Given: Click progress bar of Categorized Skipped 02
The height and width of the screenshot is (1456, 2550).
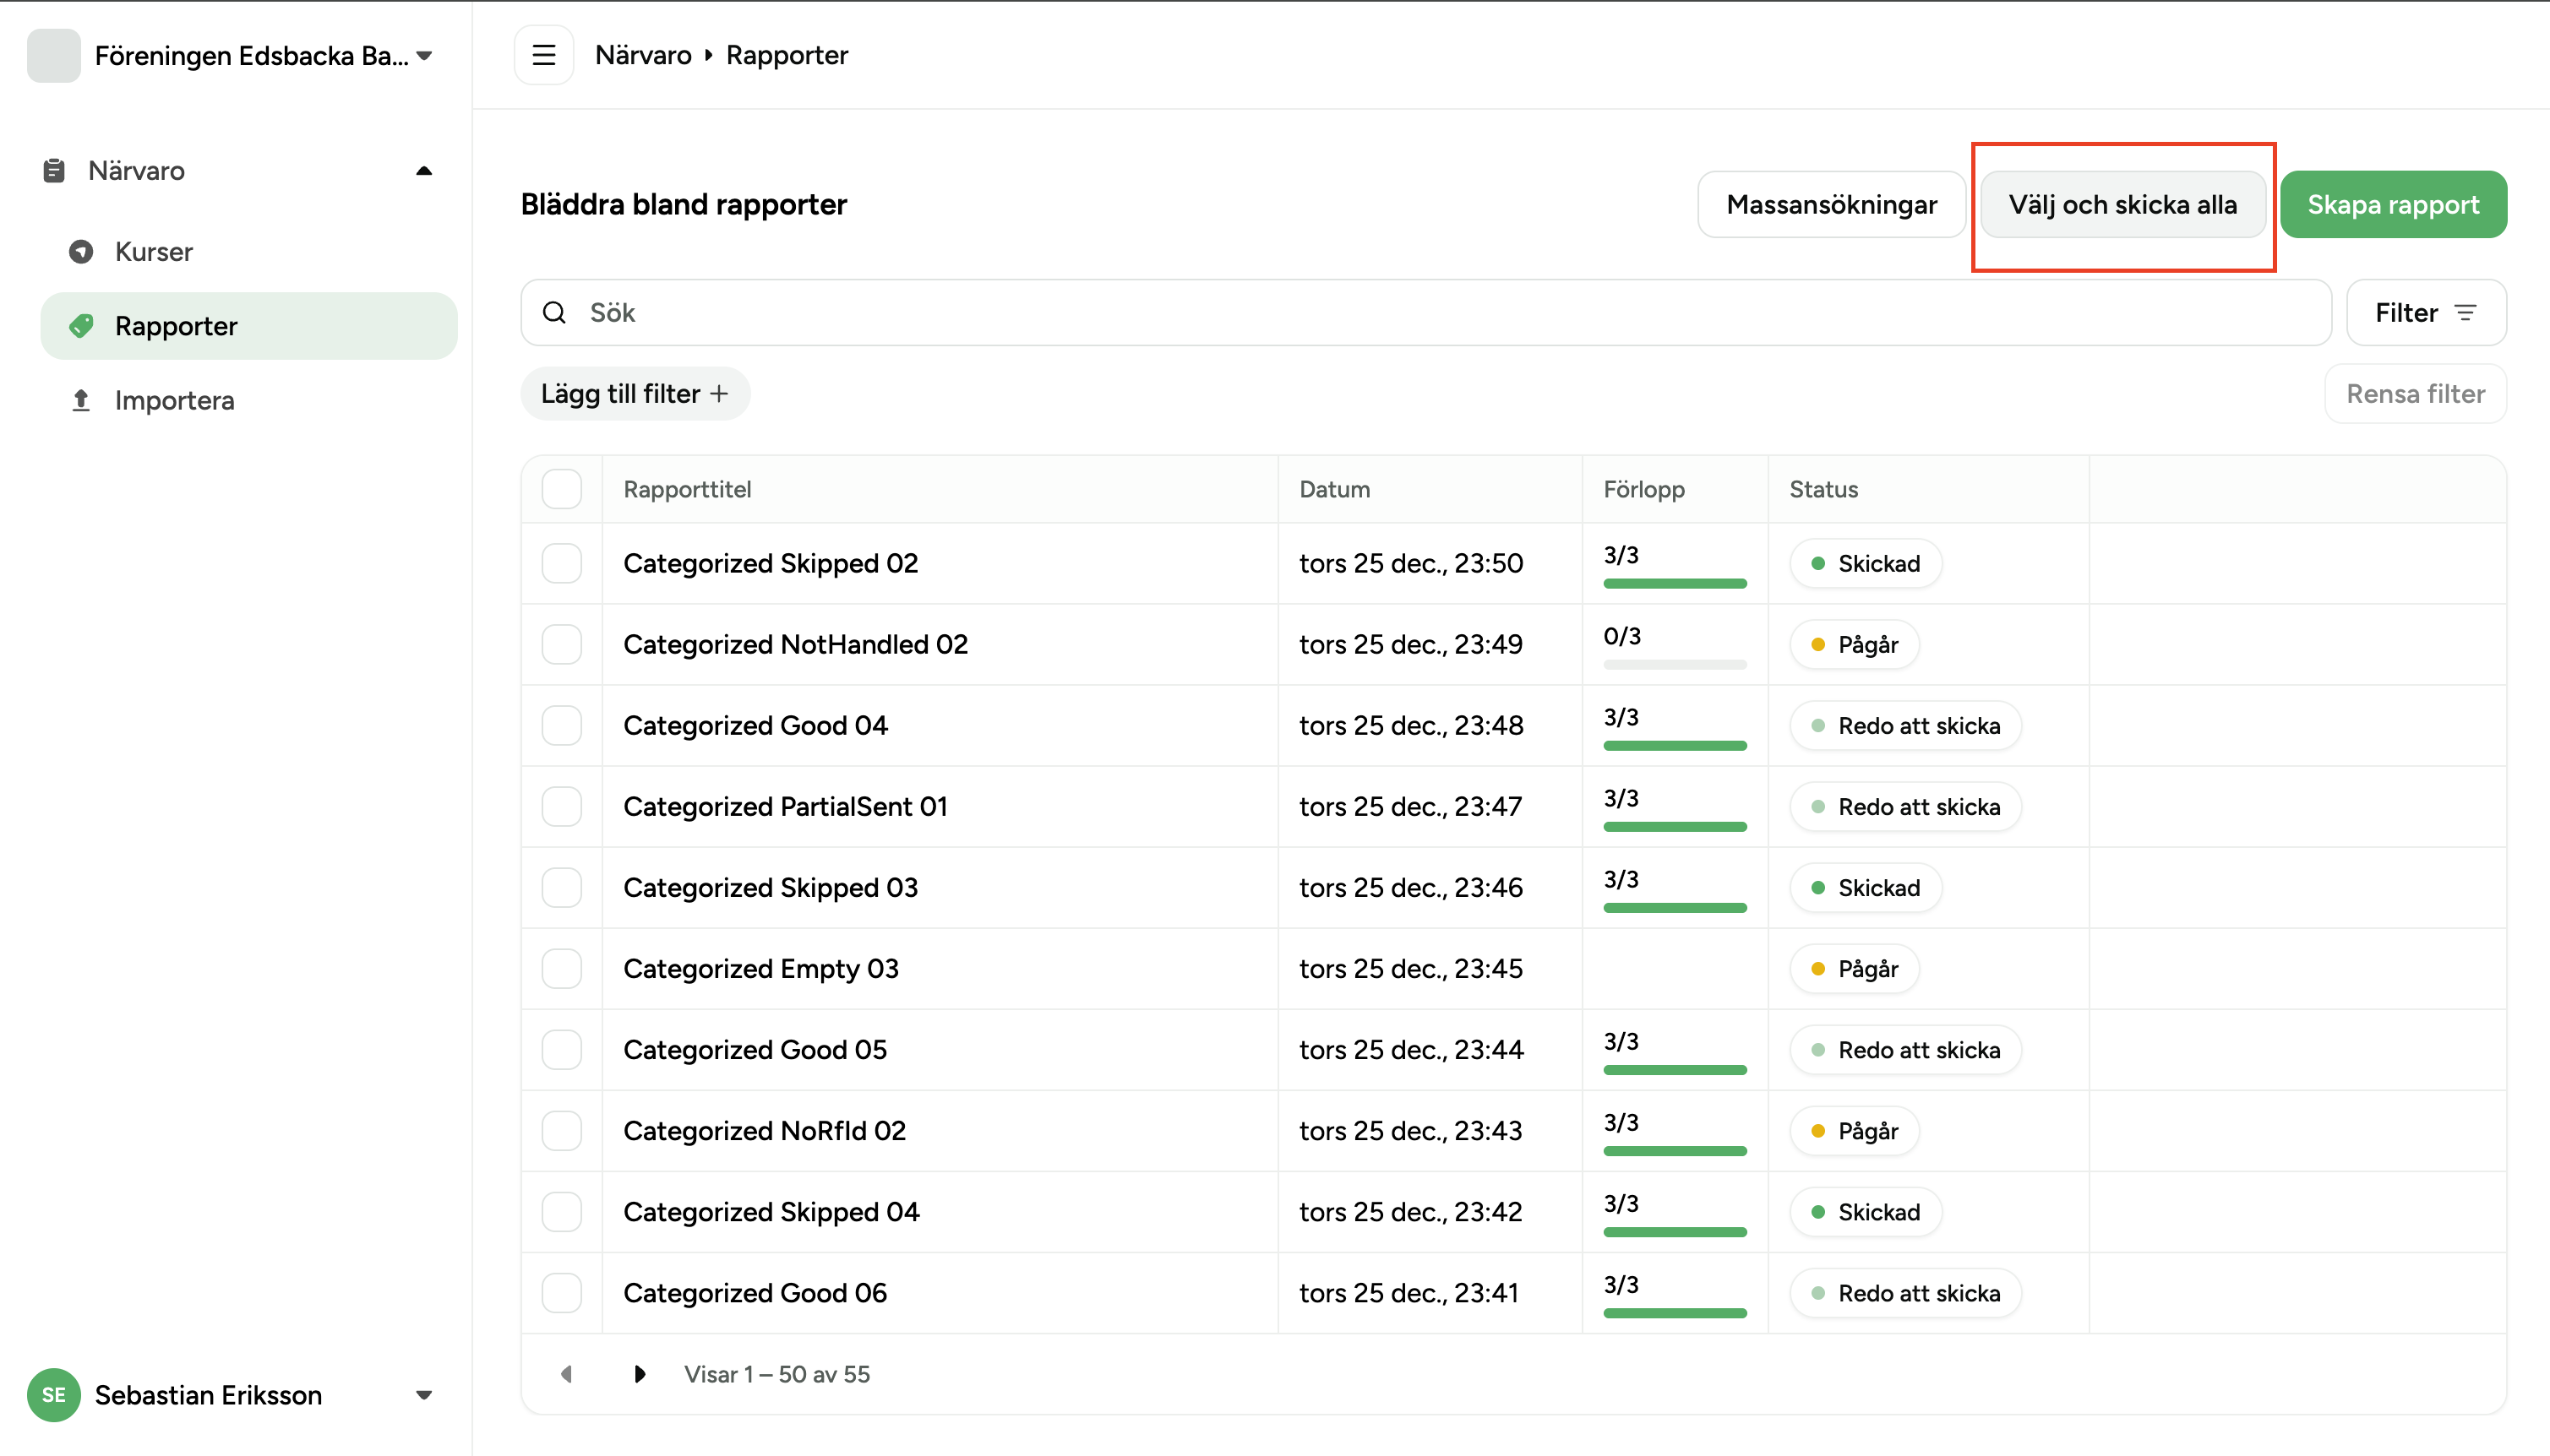Looking at the screenshot, I should (1675, 583).
